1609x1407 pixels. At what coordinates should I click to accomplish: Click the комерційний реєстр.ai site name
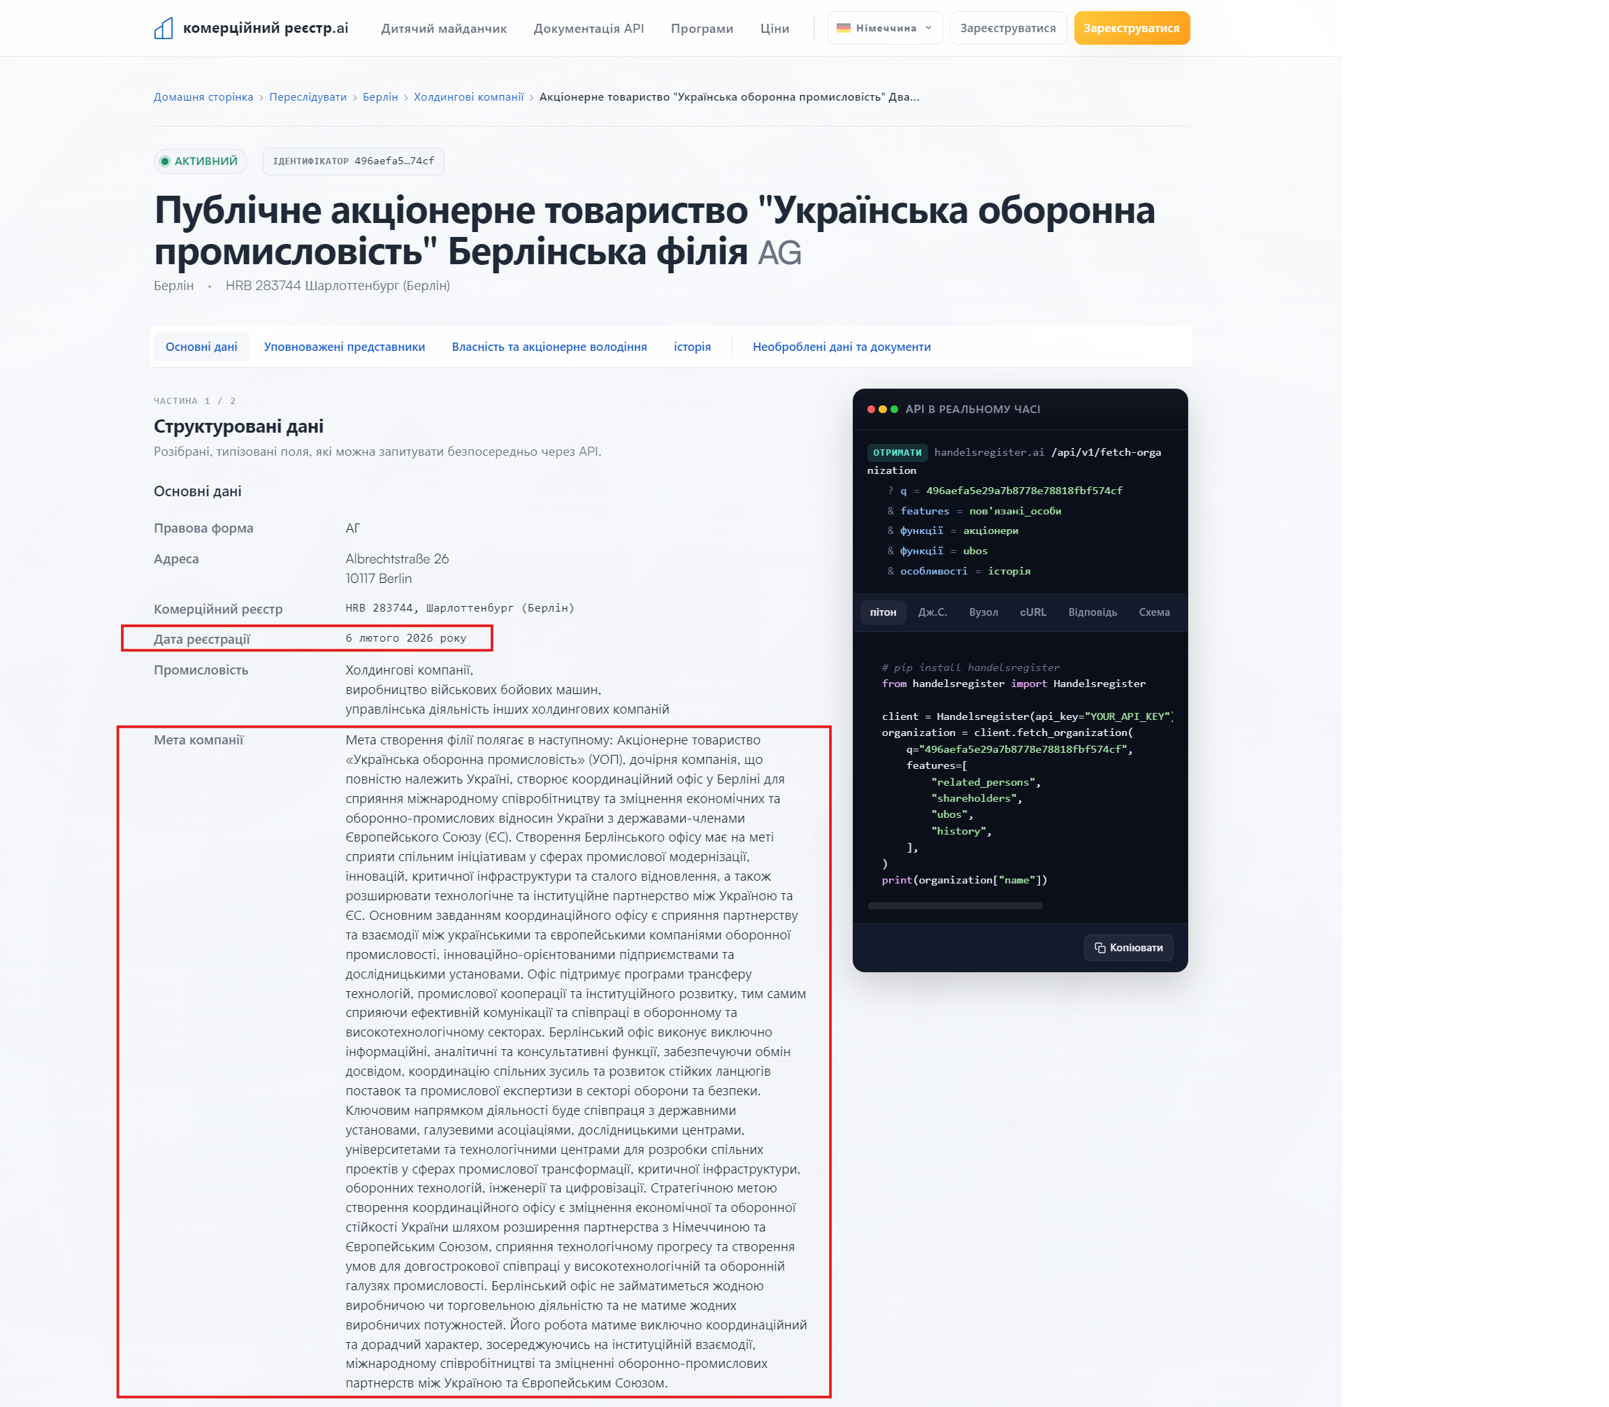pyautogui.click(x=266, y=28)
